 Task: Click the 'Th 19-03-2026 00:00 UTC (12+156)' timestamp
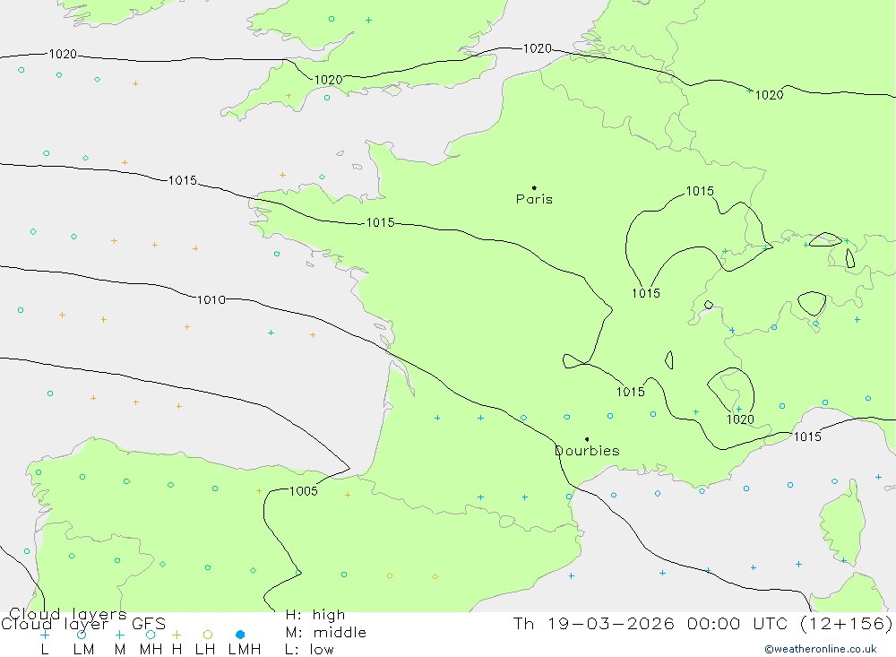point(702,623)
